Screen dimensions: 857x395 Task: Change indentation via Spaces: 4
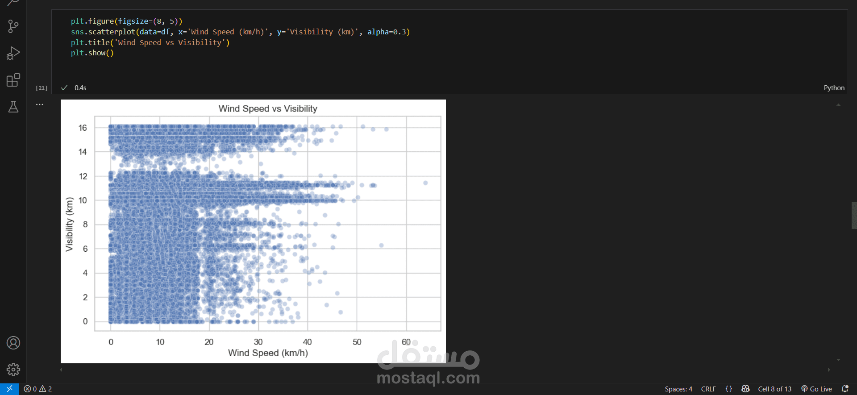pos(678,389)
